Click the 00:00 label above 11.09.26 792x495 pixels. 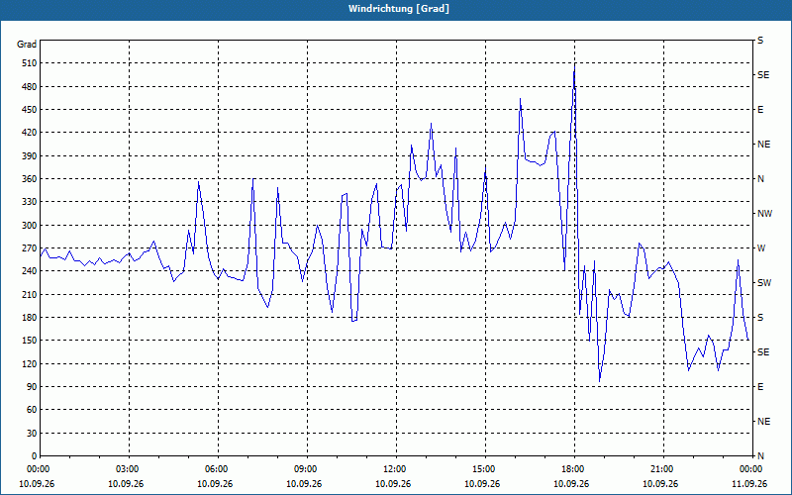[751, 468]
